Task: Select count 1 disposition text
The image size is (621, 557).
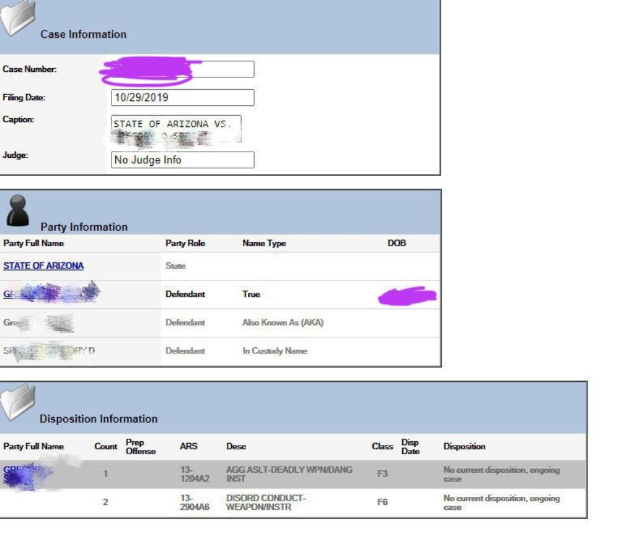Action: point(501,475)
